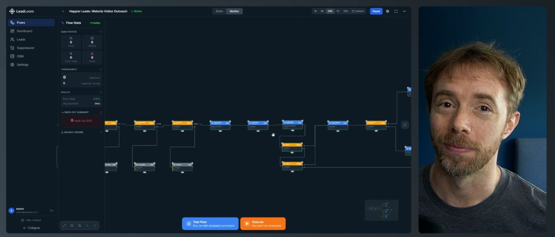555x237 pixels.
Task: Click the Healthy status badge
Action: pyautogui.click(x=95, y=23)
